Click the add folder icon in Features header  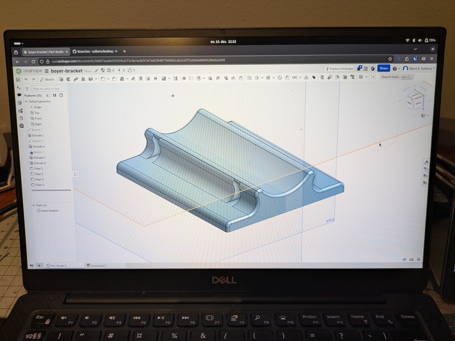(48, 95)
